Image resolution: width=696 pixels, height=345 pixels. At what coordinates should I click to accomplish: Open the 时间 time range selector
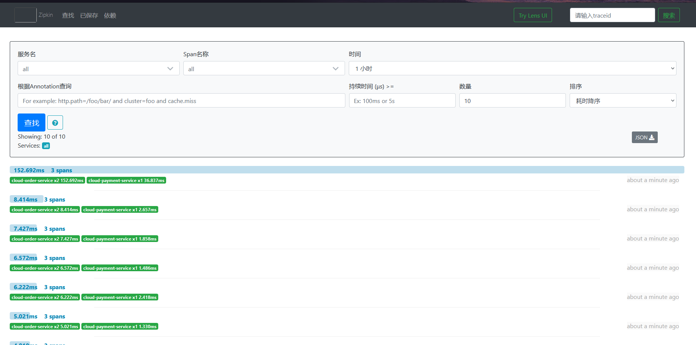[512, 69]
